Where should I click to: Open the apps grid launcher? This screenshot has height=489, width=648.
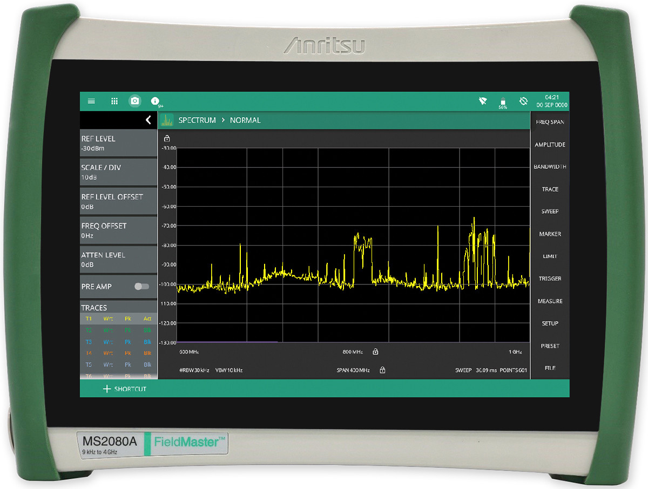click(114, 101)
